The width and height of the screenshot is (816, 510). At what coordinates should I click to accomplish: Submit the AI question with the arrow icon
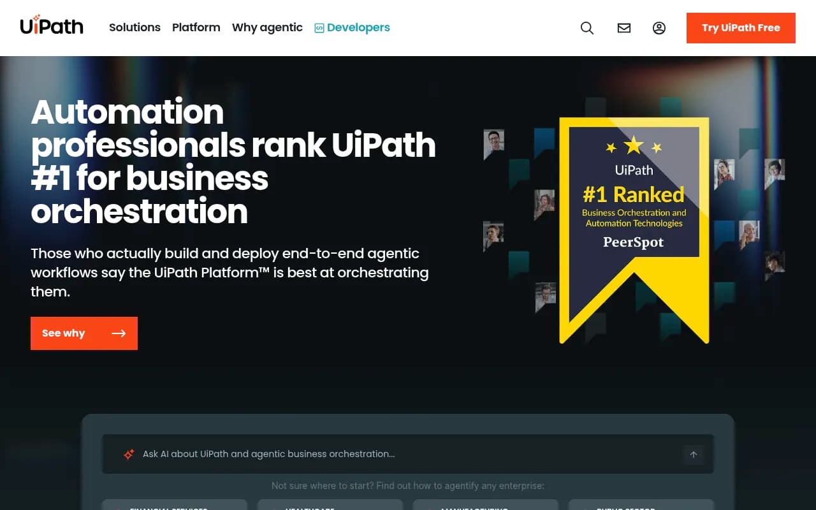(693, 454)
